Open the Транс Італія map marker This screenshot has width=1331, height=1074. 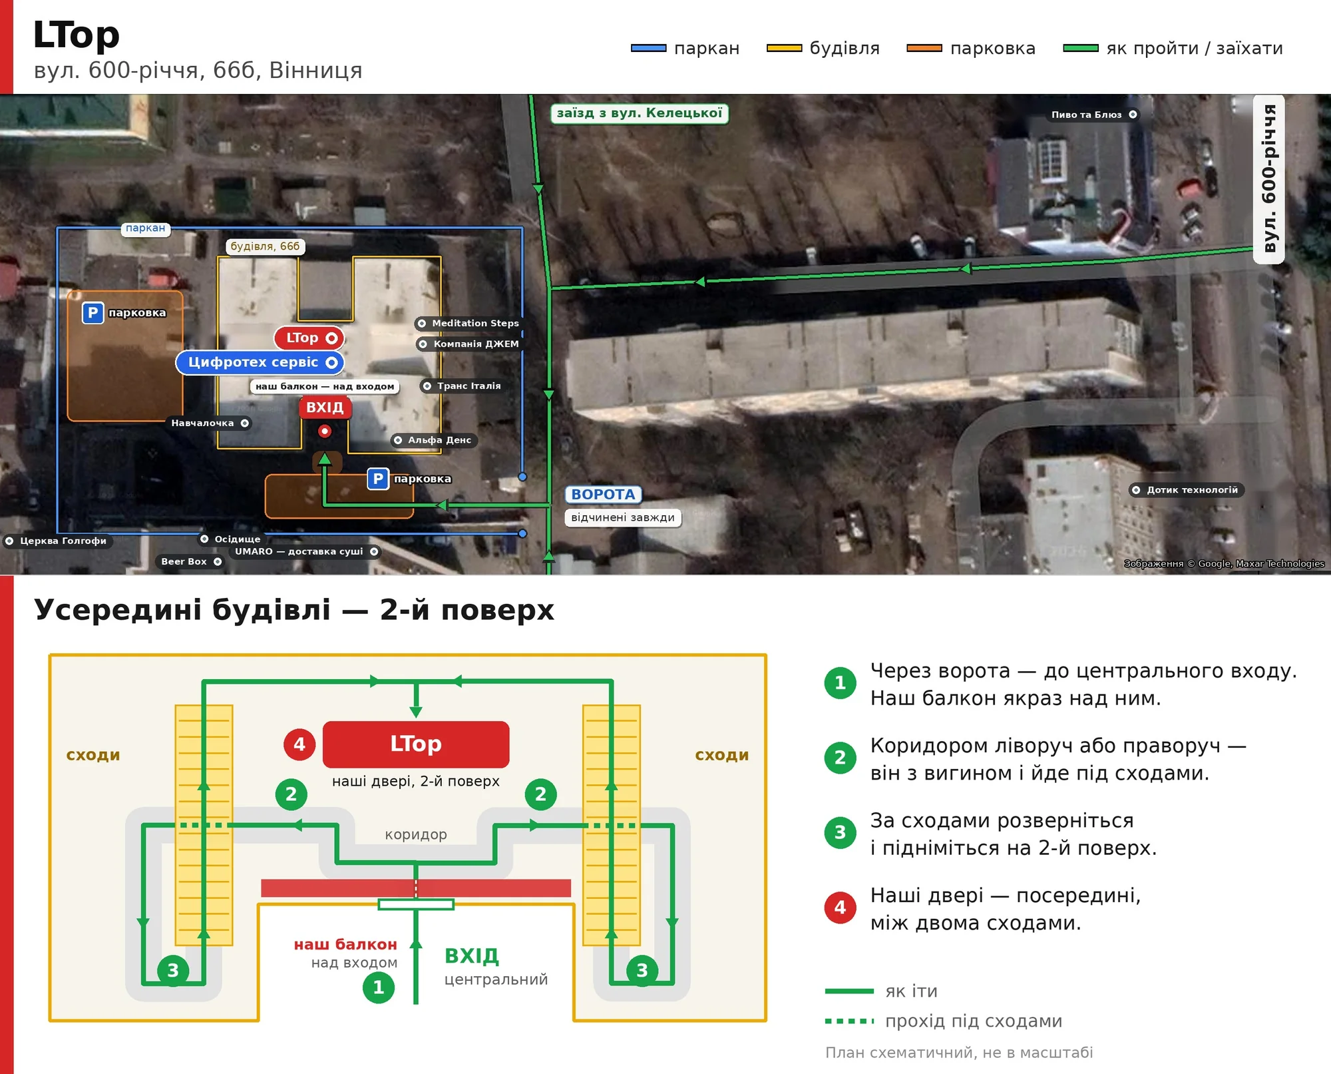[x=461, y=386]
